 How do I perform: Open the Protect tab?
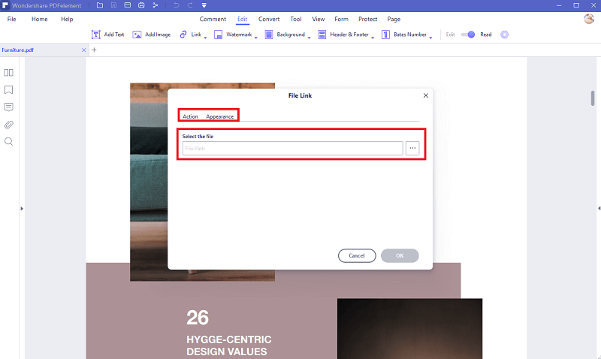click(367, 19)
